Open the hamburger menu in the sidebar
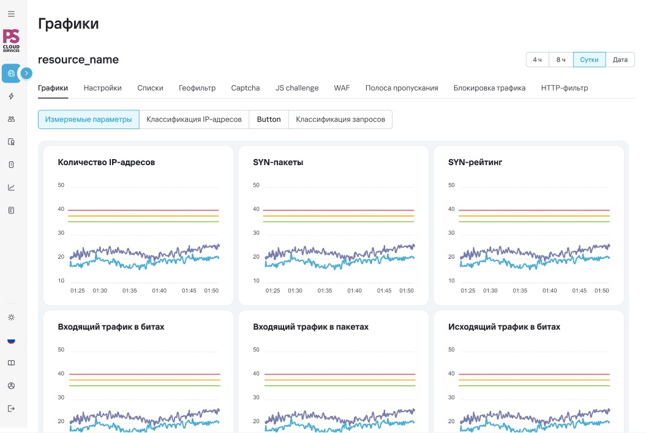Image resolution: width=646 pixels, height=433 pixels. [x=11, y=13]
